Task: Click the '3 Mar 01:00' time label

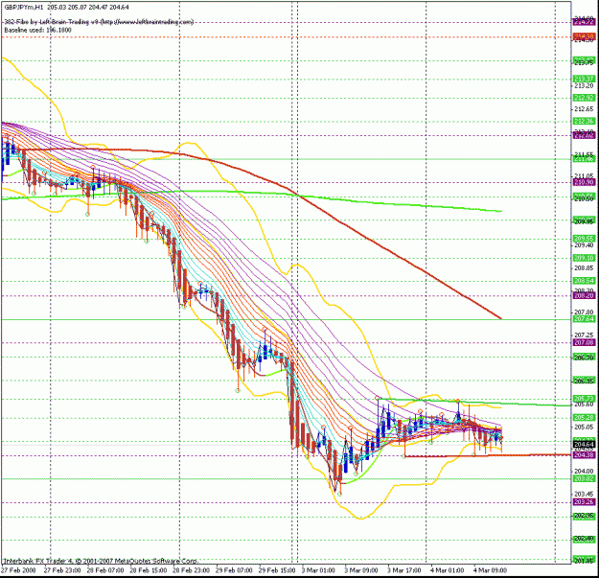Action: tap(318, 570)
